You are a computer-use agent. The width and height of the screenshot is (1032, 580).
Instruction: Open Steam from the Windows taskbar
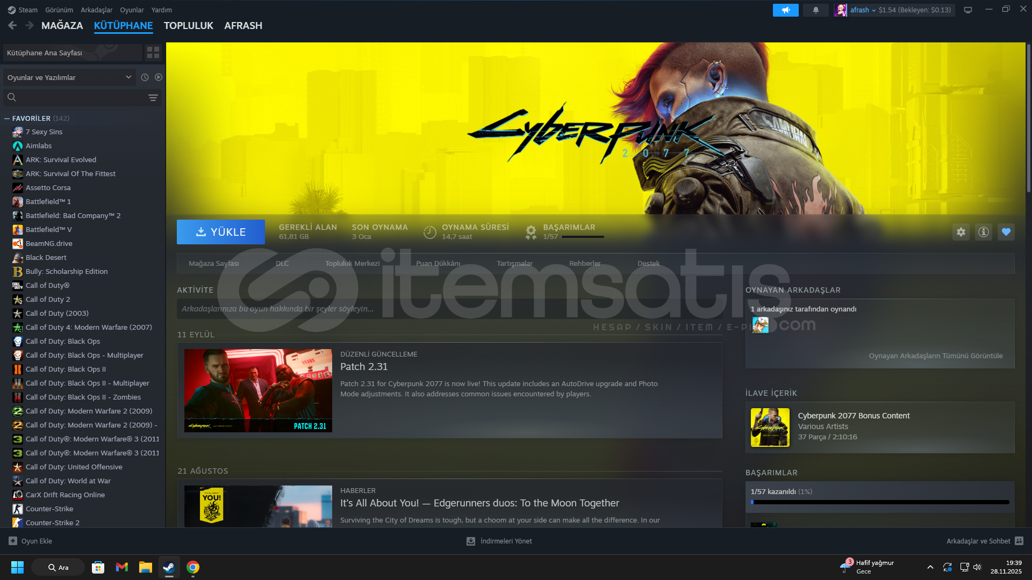point(169,567)
